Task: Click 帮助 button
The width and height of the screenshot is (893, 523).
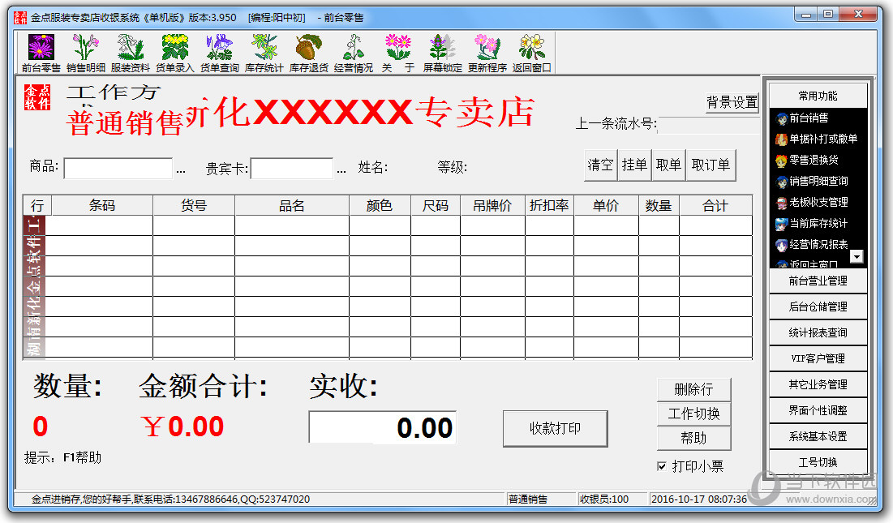Action: click(693, 438)
